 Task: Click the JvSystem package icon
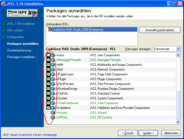click(x=53, y=98)
